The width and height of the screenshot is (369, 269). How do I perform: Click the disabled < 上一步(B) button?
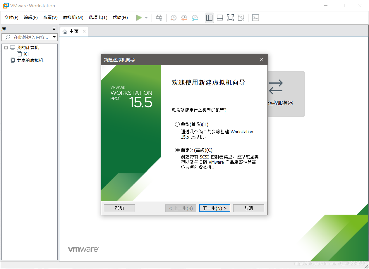pos(181,208)
